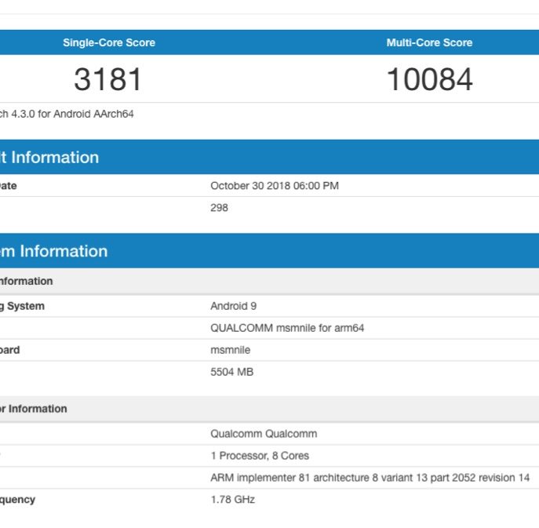539x528 pixels.
Task: Click the QUALCOMM msmnile for arm64 text
Action: pos(287,328)
